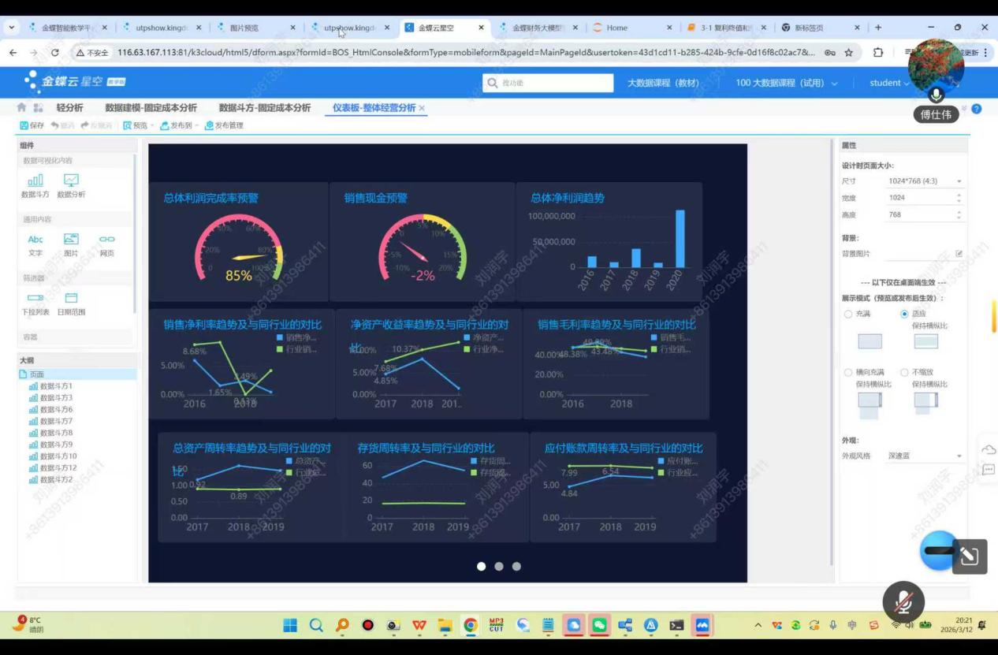The width and height of the screenshot is (998, 655).
Task: Switch to 数据斗方-固定成本分析 tab
Action: 264,108
